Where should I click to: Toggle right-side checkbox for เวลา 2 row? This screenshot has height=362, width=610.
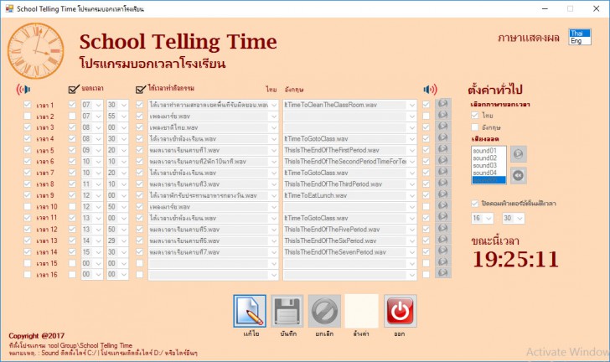[426, 116]
